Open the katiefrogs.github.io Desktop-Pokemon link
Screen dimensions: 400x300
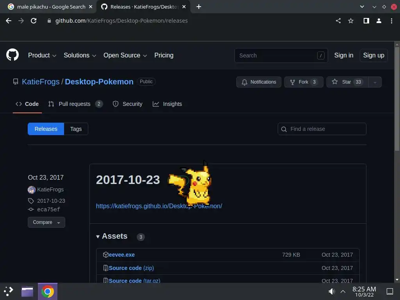coord(159,206)
